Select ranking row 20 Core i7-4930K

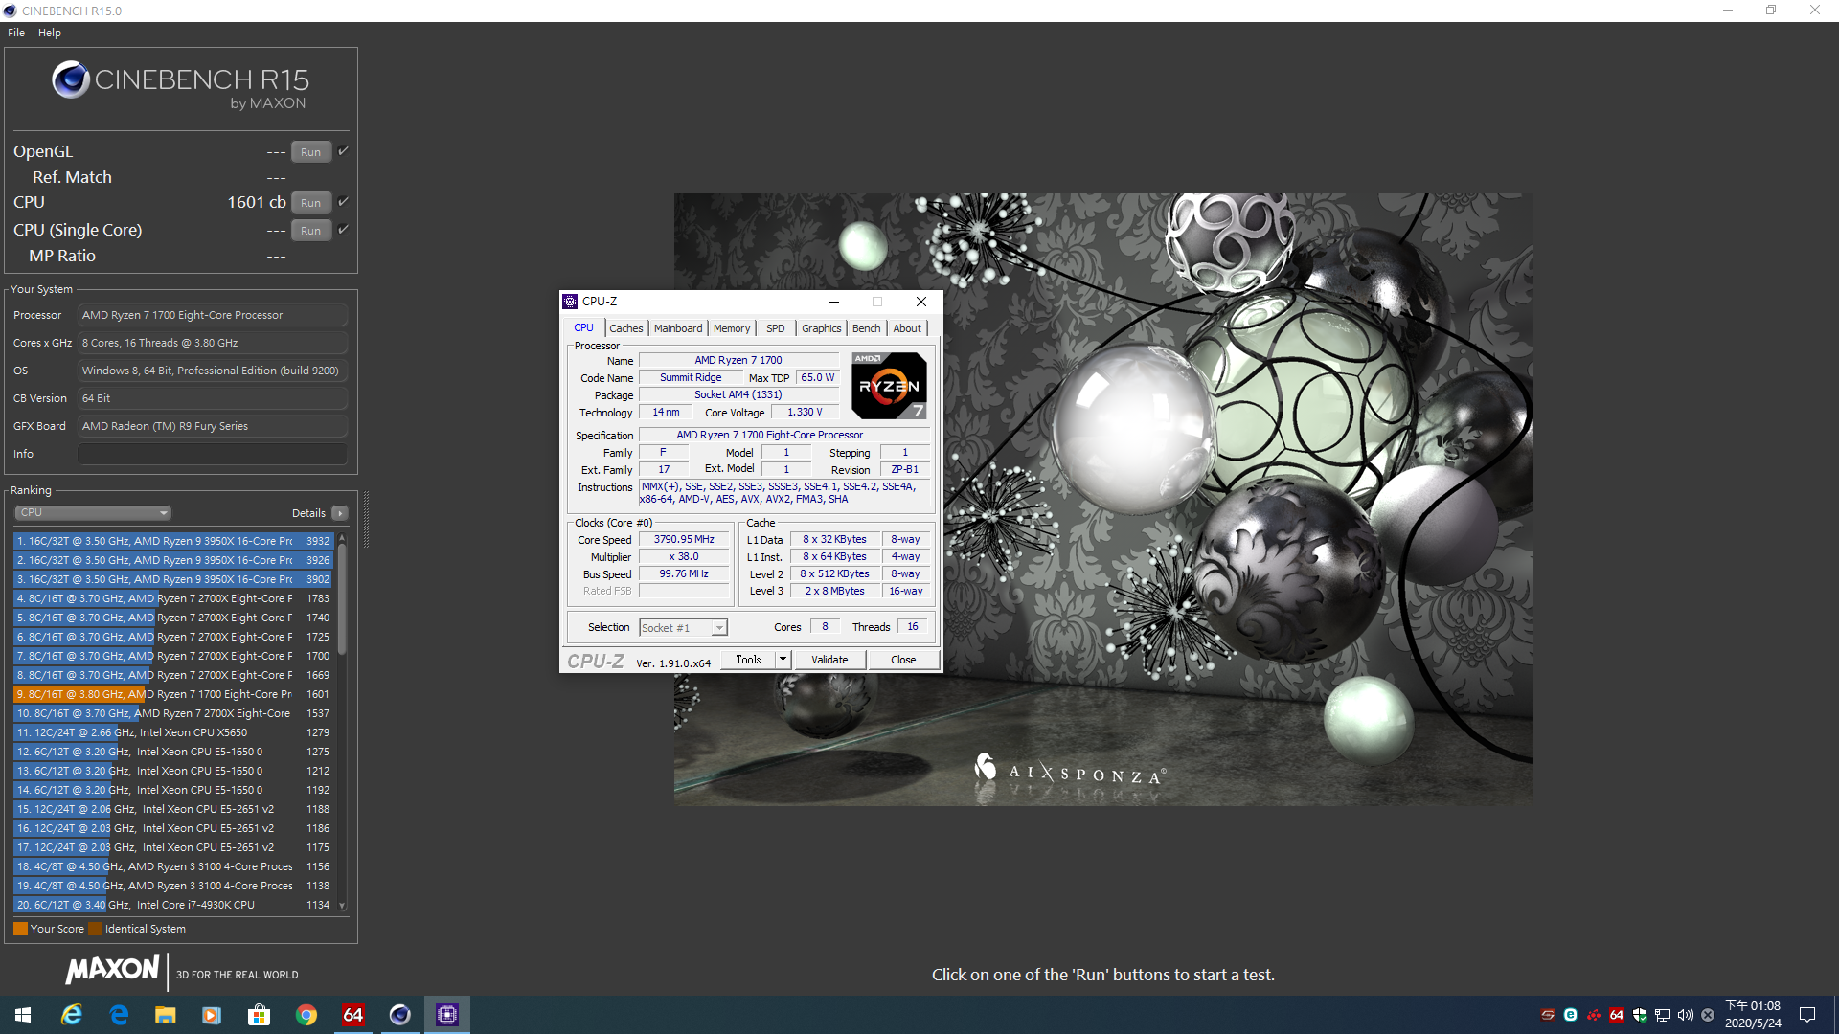(x=173, y=905)
